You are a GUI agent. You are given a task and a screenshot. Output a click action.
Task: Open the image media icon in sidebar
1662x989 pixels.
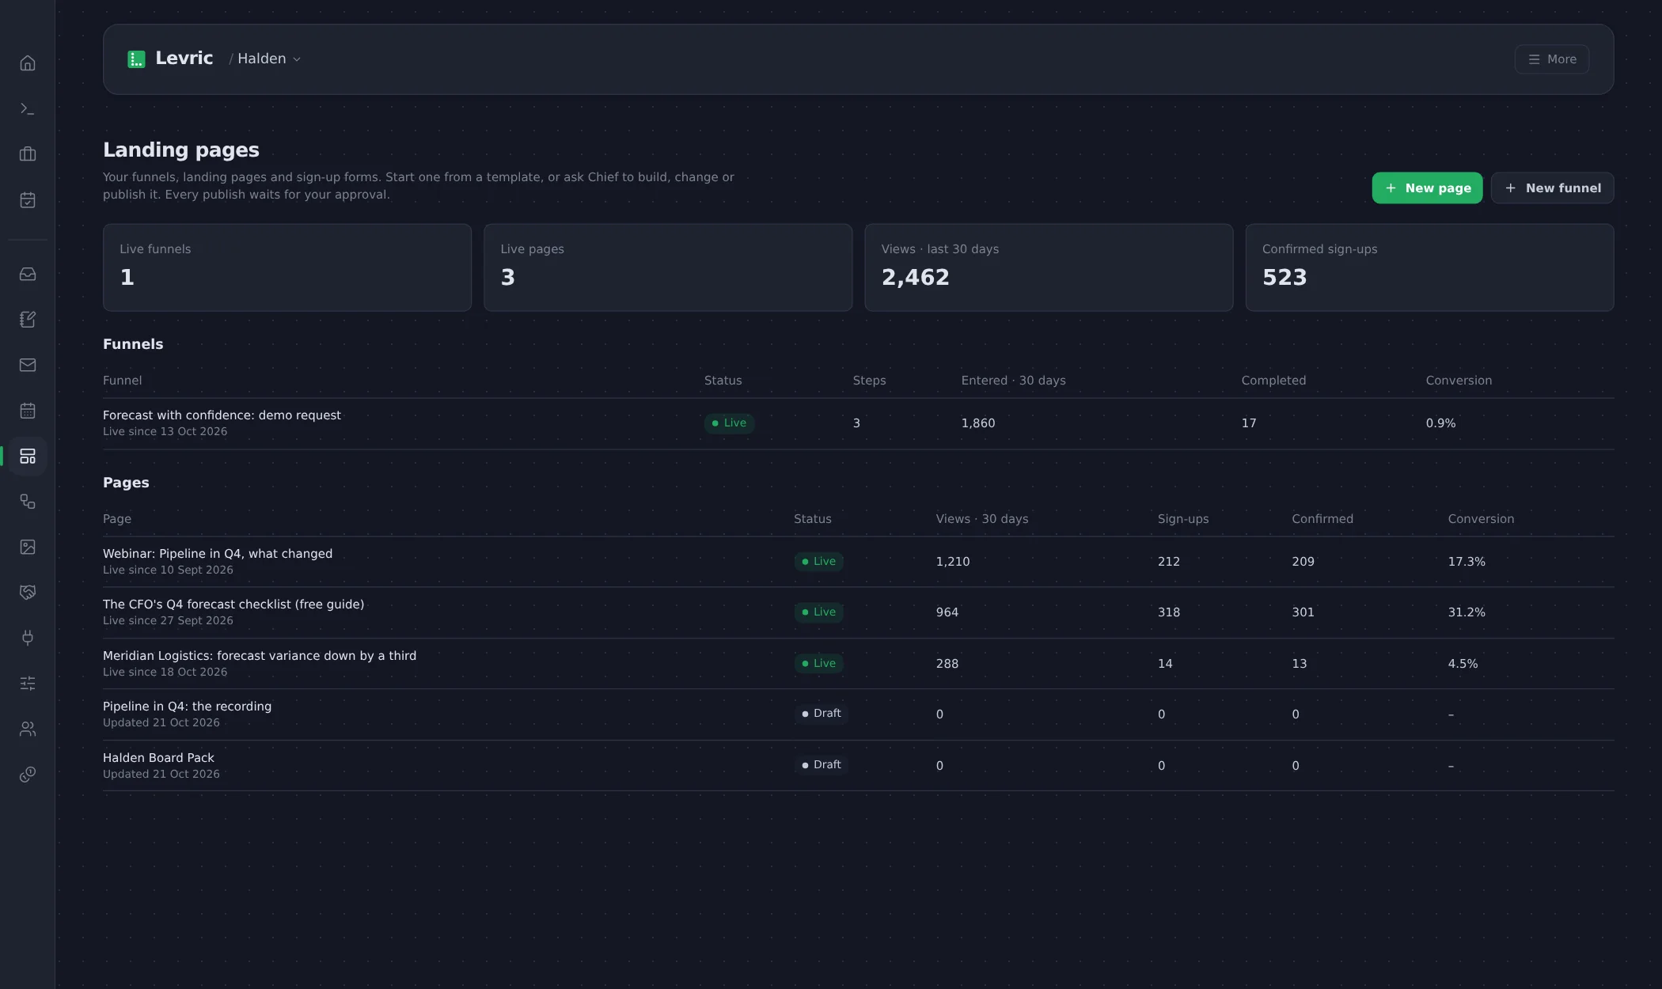click(x=28, y=547)
